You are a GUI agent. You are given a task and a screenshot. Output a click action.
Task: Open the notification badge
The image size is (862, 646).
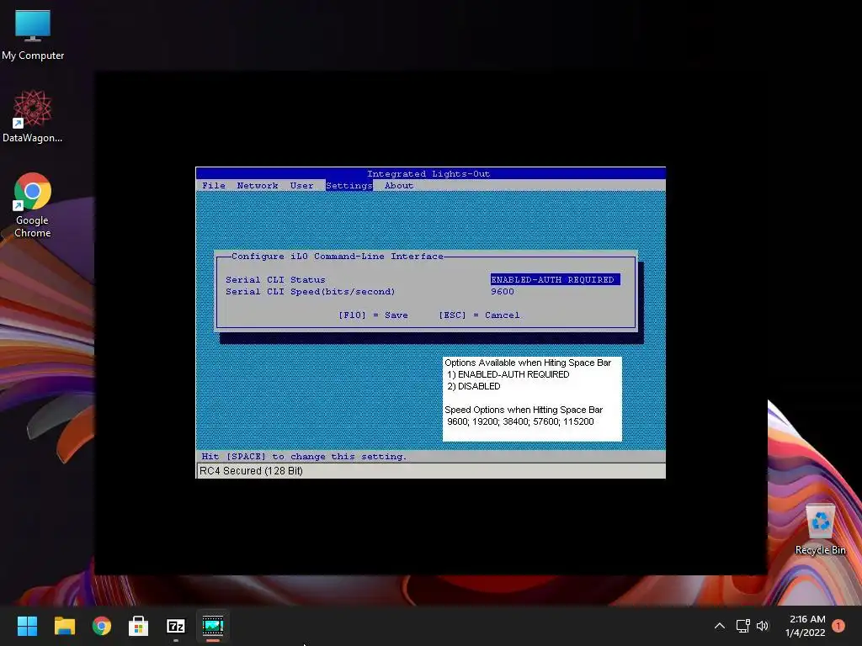point(838,626)
